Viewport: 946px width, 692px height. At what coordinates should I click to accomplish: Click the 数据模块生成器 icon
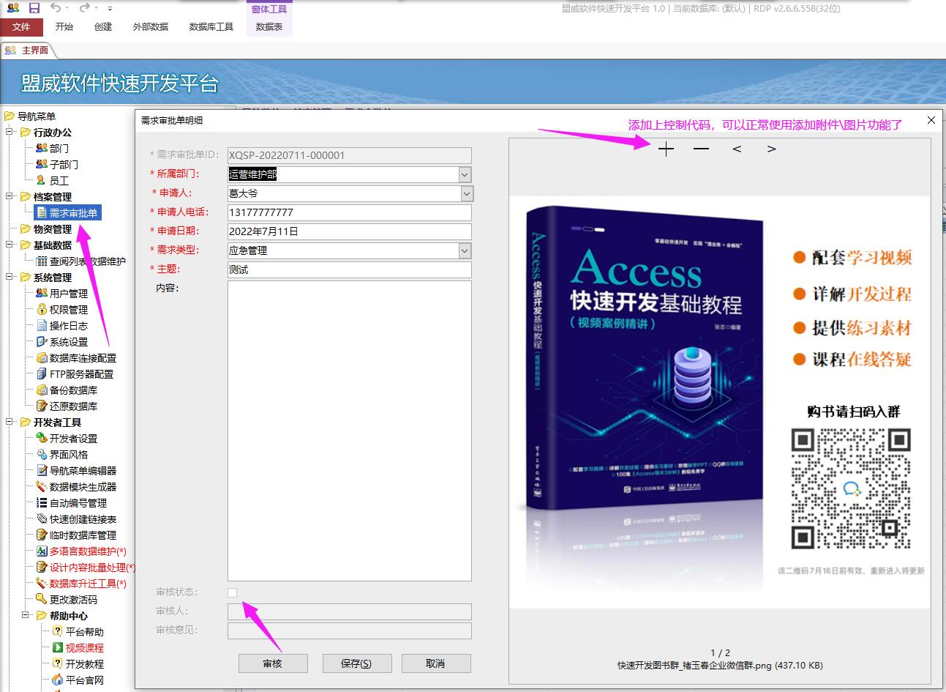42,486
